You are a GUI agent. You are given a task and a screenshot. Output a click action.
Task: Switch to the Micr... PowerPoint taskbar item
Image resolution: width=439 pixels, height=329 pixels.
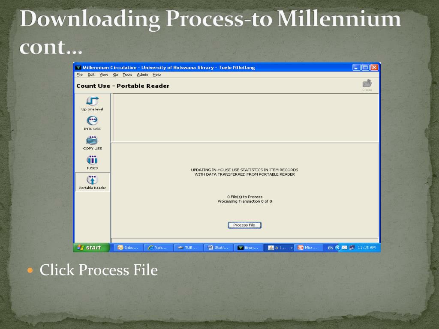pos(308,248)
